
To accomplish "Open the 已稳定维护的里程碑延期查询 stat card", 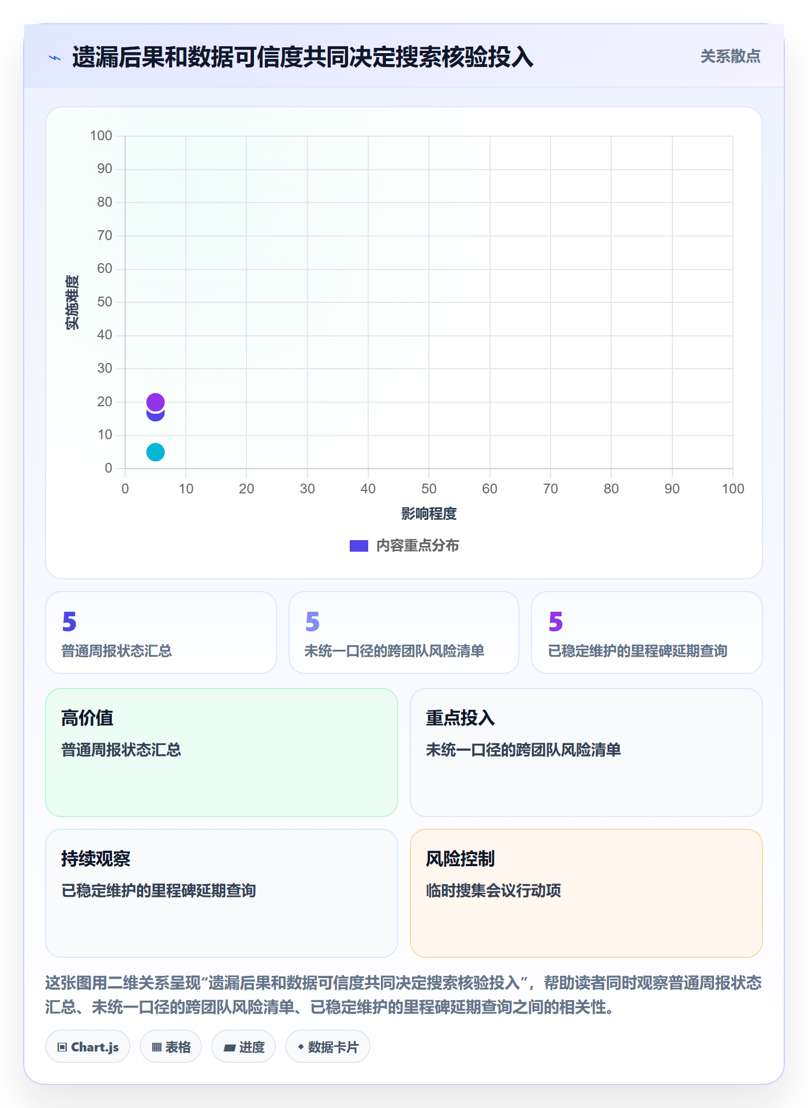I will (647, 632).
